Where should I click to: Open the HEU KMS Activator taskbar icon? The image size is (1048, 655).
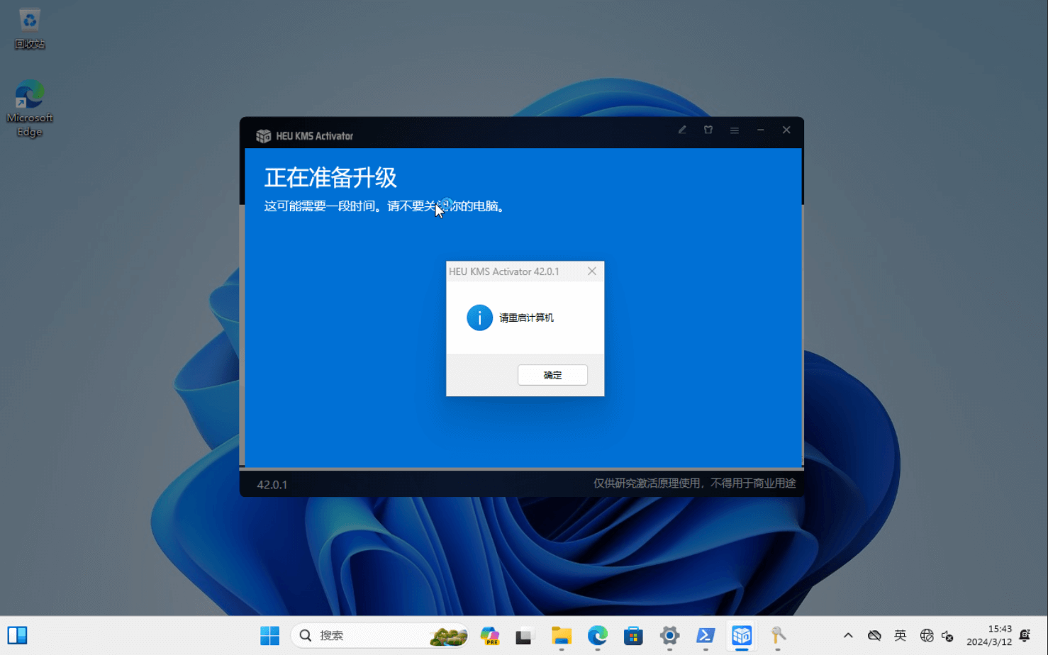(741, 636)
